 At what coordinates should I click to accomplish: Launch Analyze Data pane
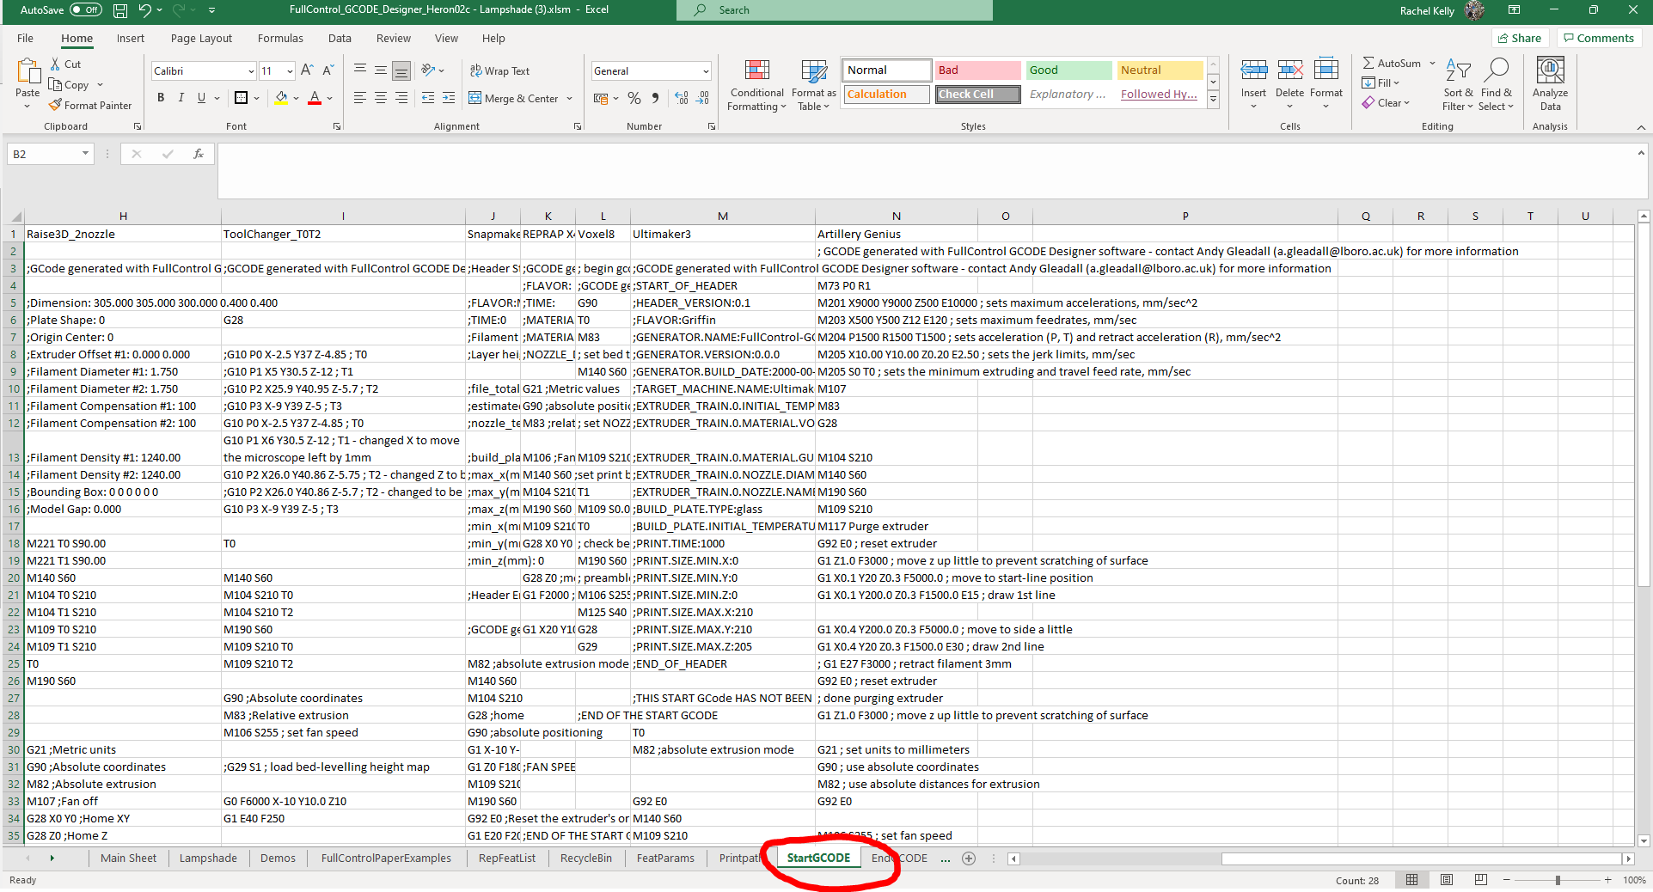coord(1550,84)
